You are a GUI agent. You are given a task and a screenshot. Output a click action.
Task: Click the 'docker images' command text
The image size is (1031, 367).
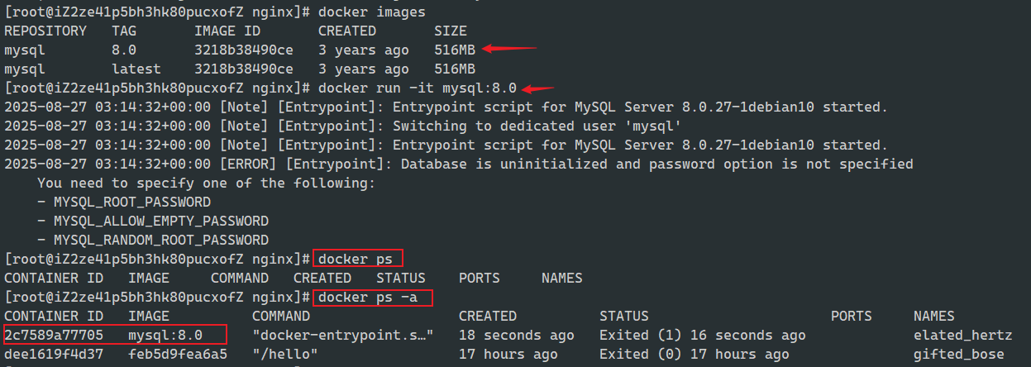click(x=371, y=12)
